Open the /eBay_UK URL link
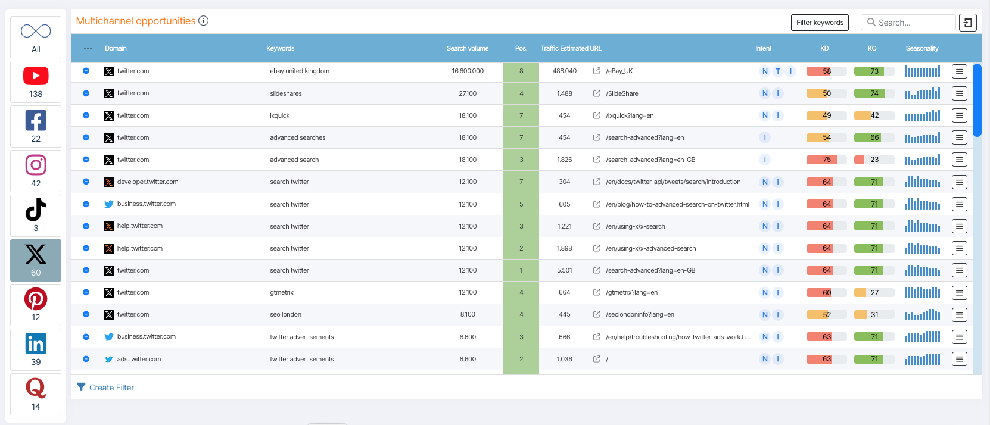990x425 pixels. [x=619, y=71]
